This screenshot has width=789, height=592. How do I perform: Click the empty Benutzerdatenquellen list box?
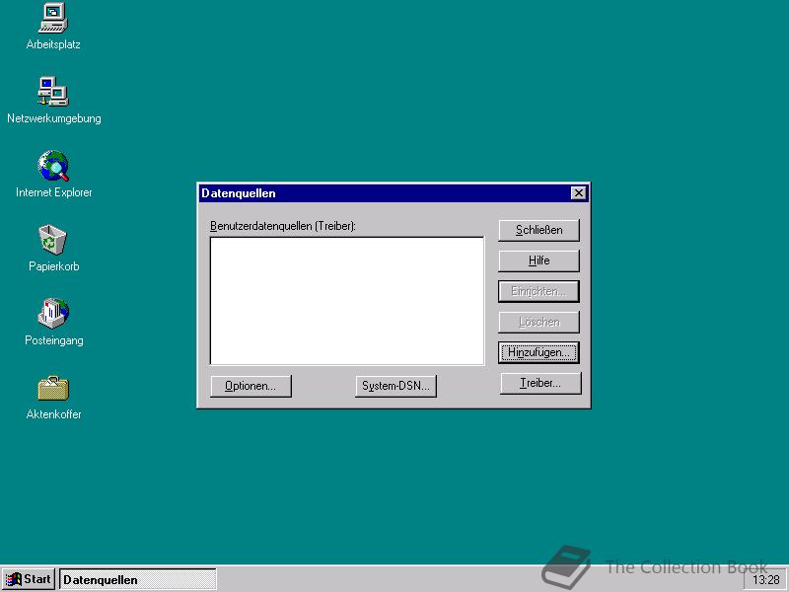[347, 301]
